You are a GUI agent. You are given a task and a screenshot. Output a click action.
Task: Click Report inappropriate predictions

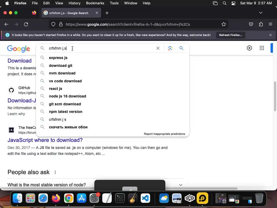coord(164,134)
